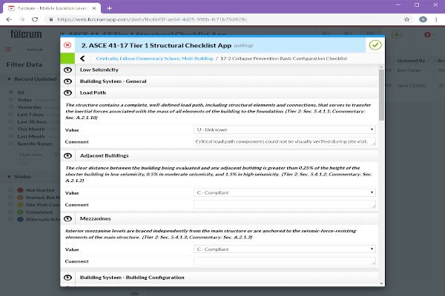Toggle eye icon beside Mezzanines
The image size is (445, 296).
pos(68,219)
